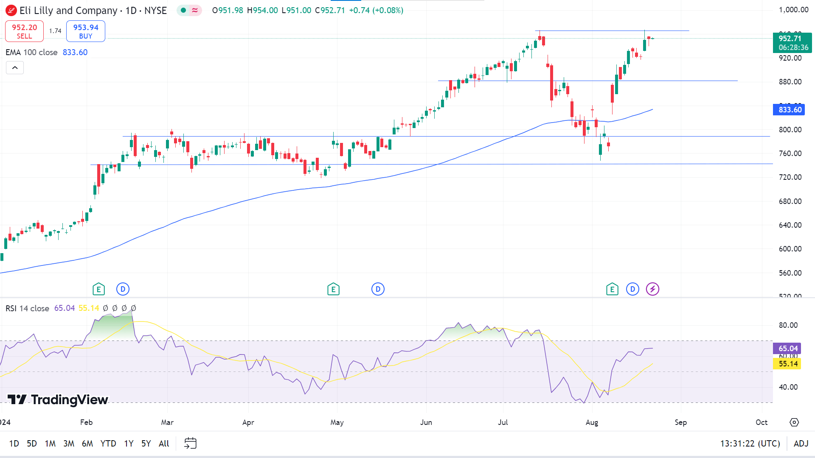Select the 6M time range
The image size is (815, 458).
pos(87,444)
